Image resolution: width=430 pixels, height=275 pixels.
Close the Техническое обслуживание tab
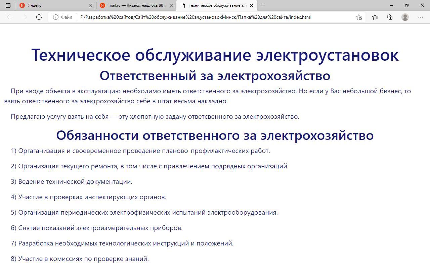(x=251, y=5)
